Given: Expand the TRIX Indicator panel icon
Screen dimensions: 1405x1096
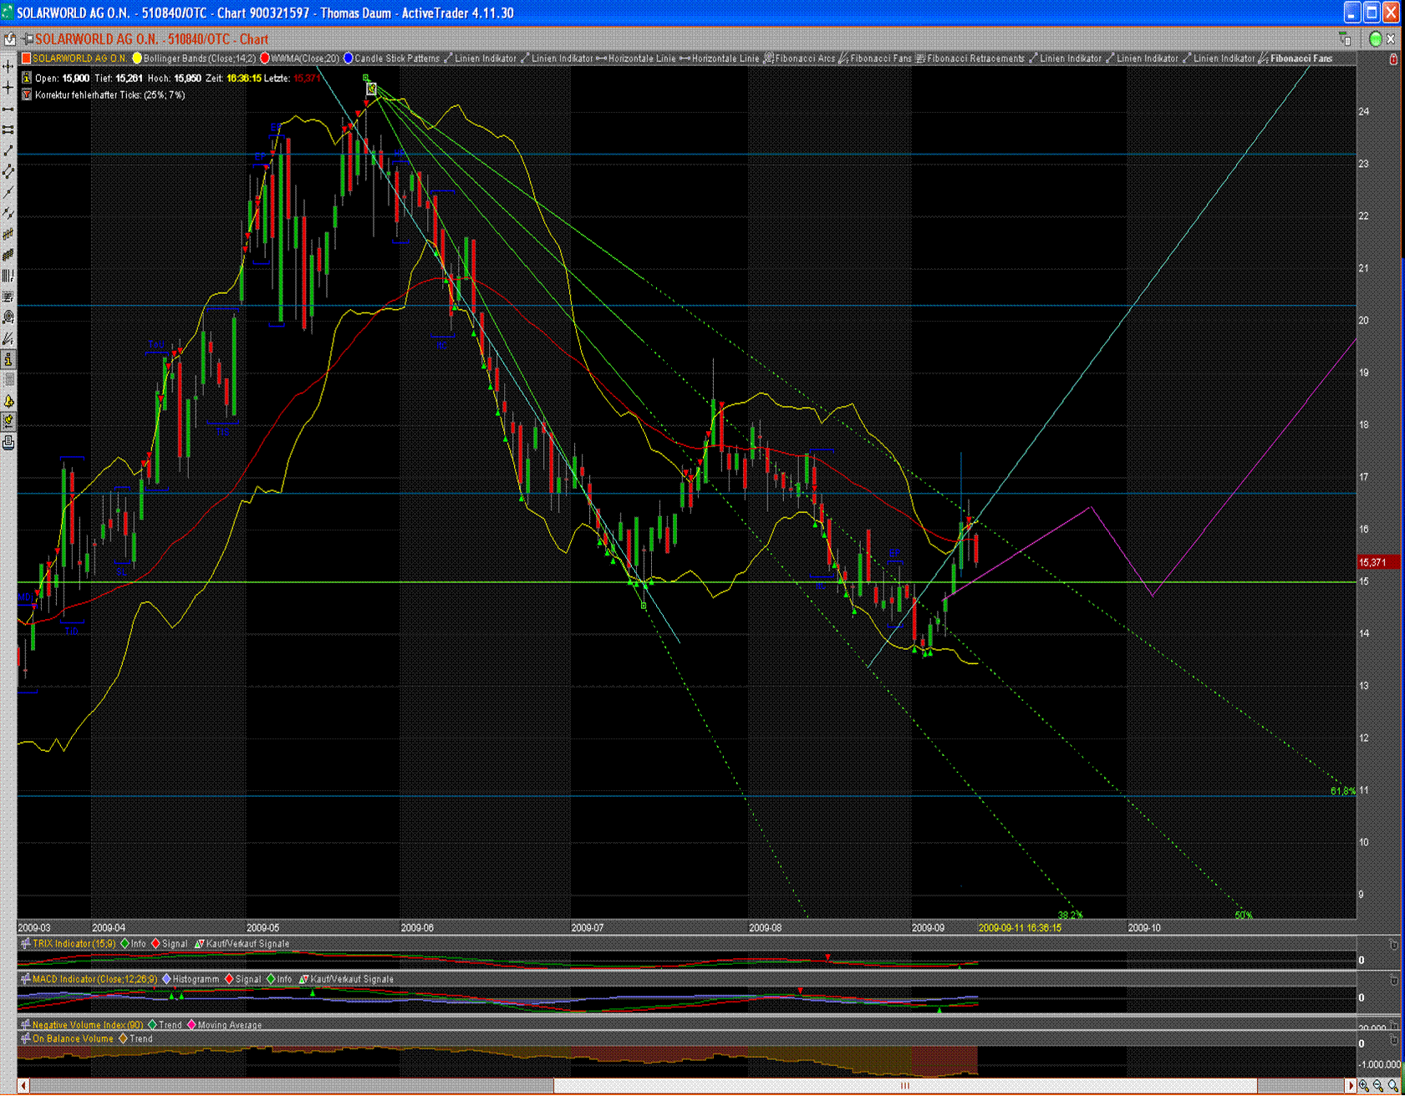Looking at the screenshot, I should pyautogui.click(x=26, y=943).
